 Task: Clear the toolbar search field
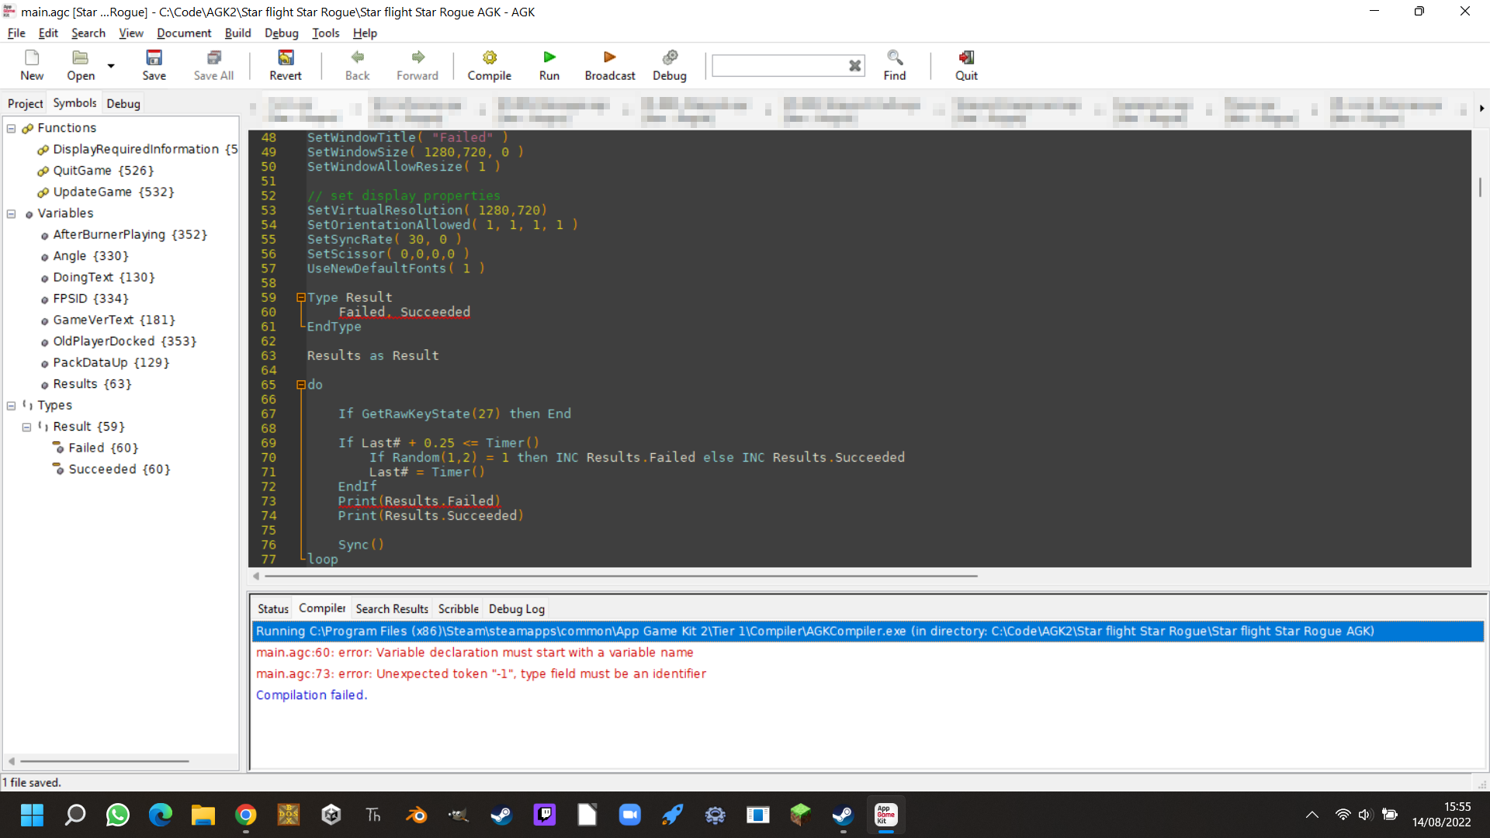(854, 66)
